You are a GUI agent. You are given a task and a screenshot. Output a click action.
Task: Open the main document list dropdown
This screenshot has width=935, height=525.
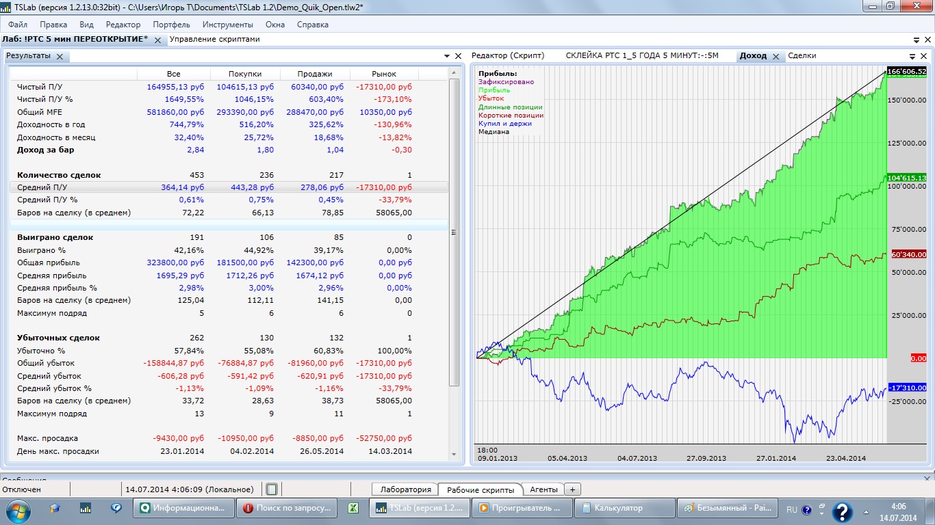coord(917,40)
